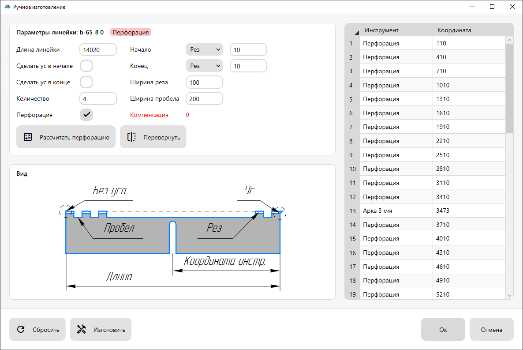Expand the Конец type dropdown
The image size is (523, 350).
pos(204,66)
